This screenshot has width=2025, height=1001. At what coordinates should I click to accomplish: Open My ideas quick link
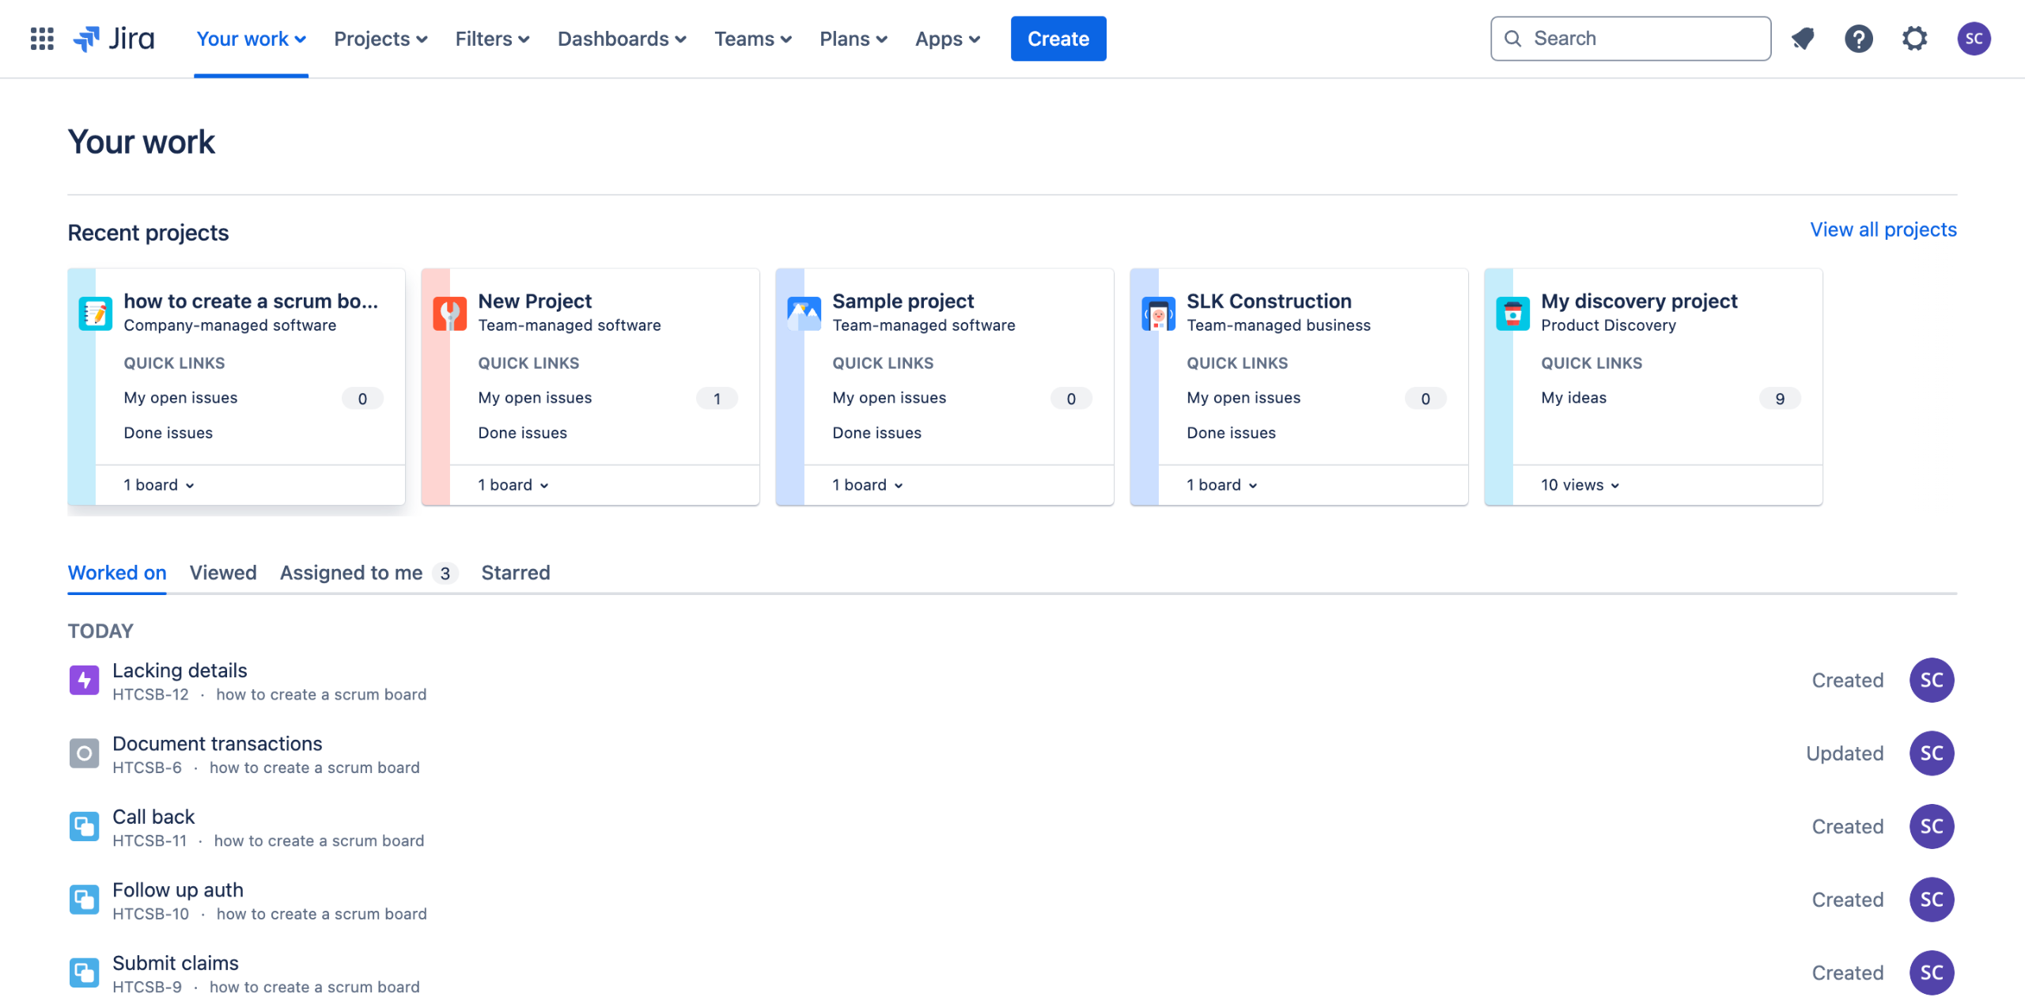pos(1573,397)
